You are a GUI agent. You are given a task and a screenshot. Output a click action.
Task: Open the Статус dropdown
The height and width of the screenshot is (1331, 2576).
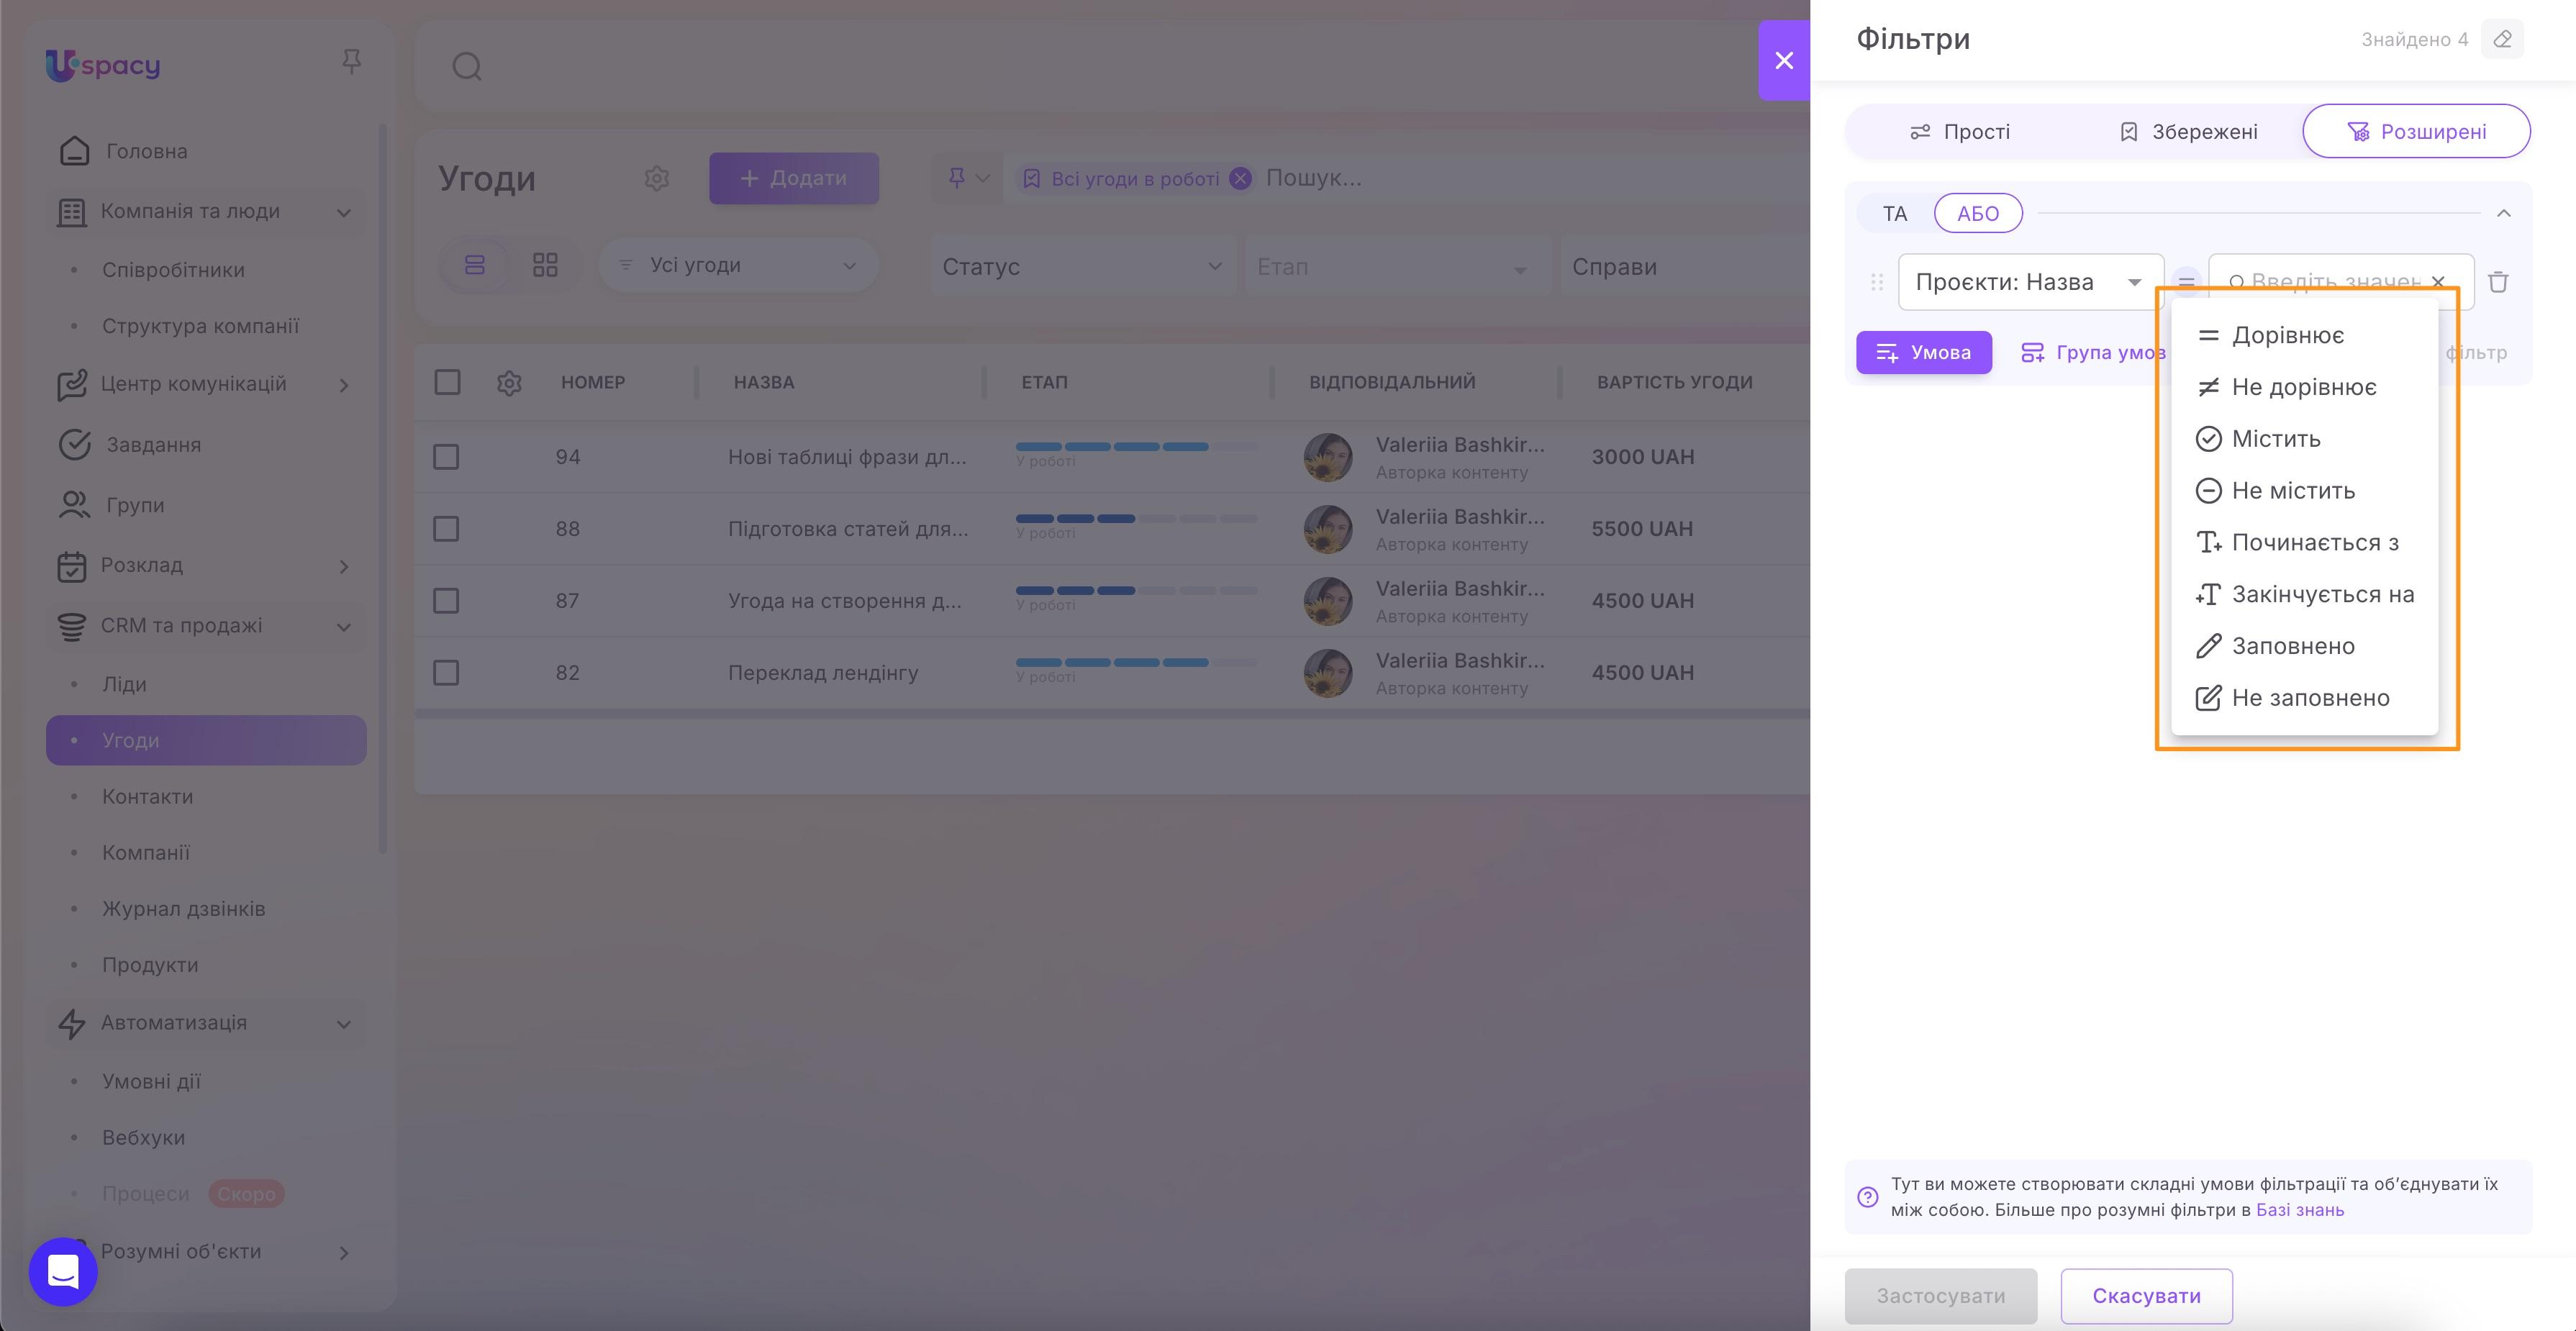click(x=1083, y=266)
